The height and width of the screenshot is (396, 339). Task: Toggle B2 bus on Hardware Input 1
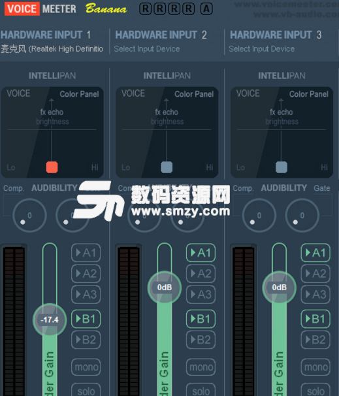86,340
